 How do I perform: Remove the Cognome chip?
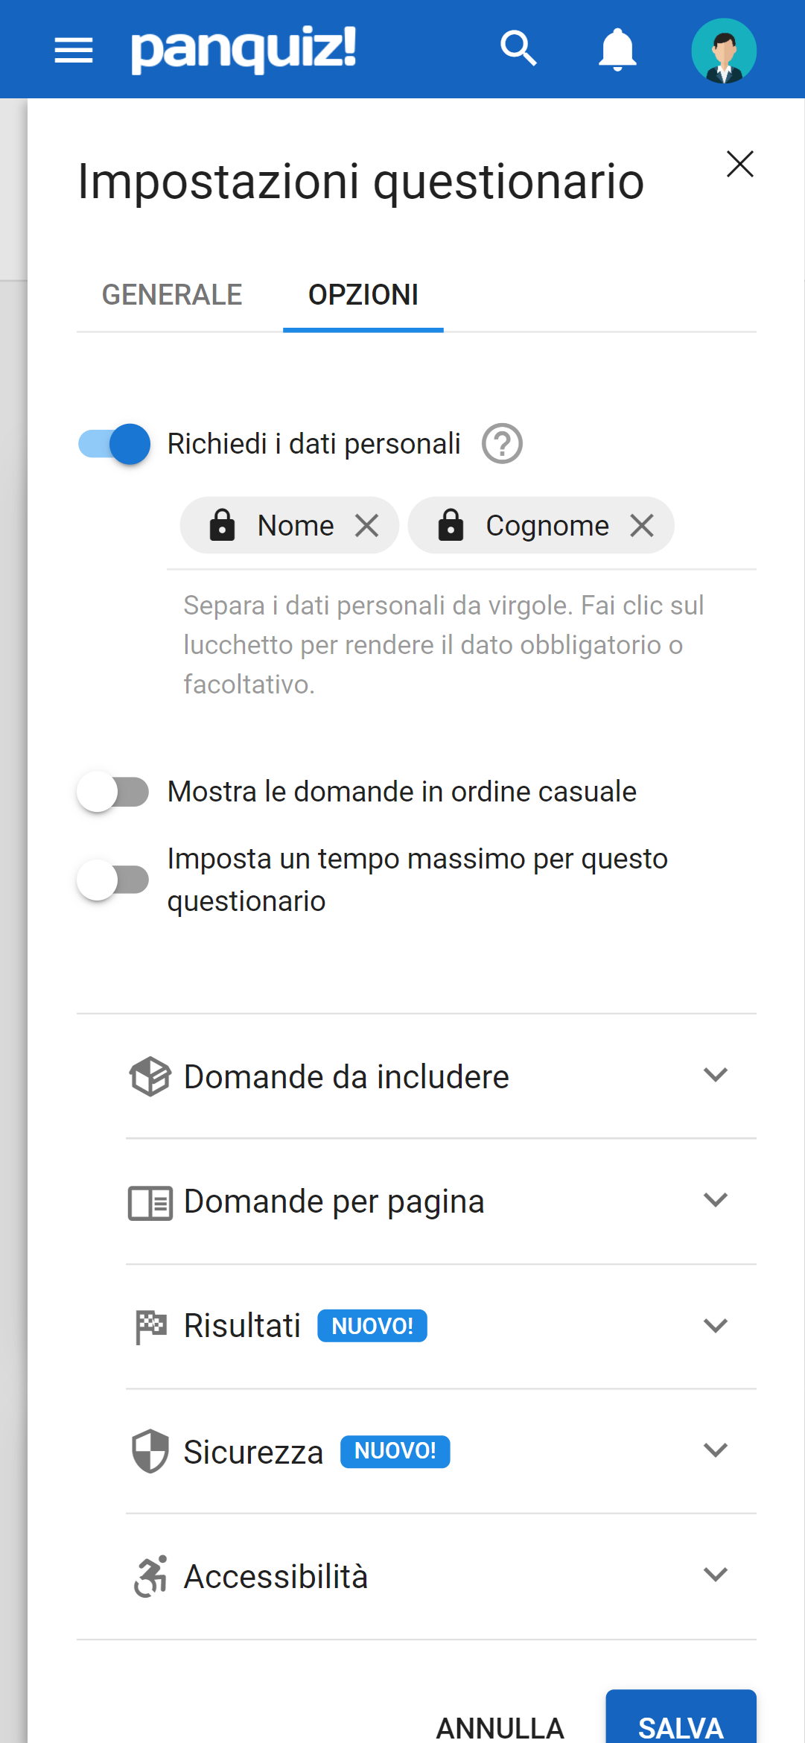pos(641,525)
